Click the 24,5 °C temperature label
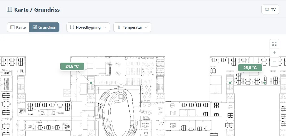Screen dimensions: 286x136 pyautogui.click(x=72, y=66)
